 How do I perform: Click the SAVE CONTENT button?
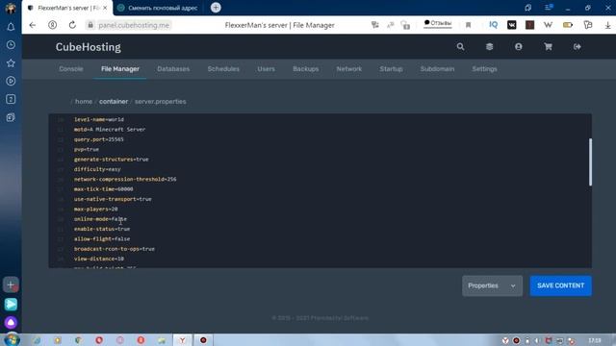[560, 285]
